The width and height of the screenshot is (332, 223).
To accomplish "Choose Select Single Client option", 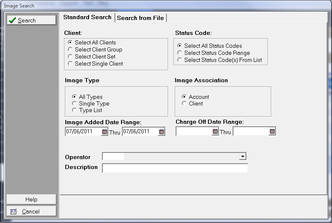I will pos(70,64).
